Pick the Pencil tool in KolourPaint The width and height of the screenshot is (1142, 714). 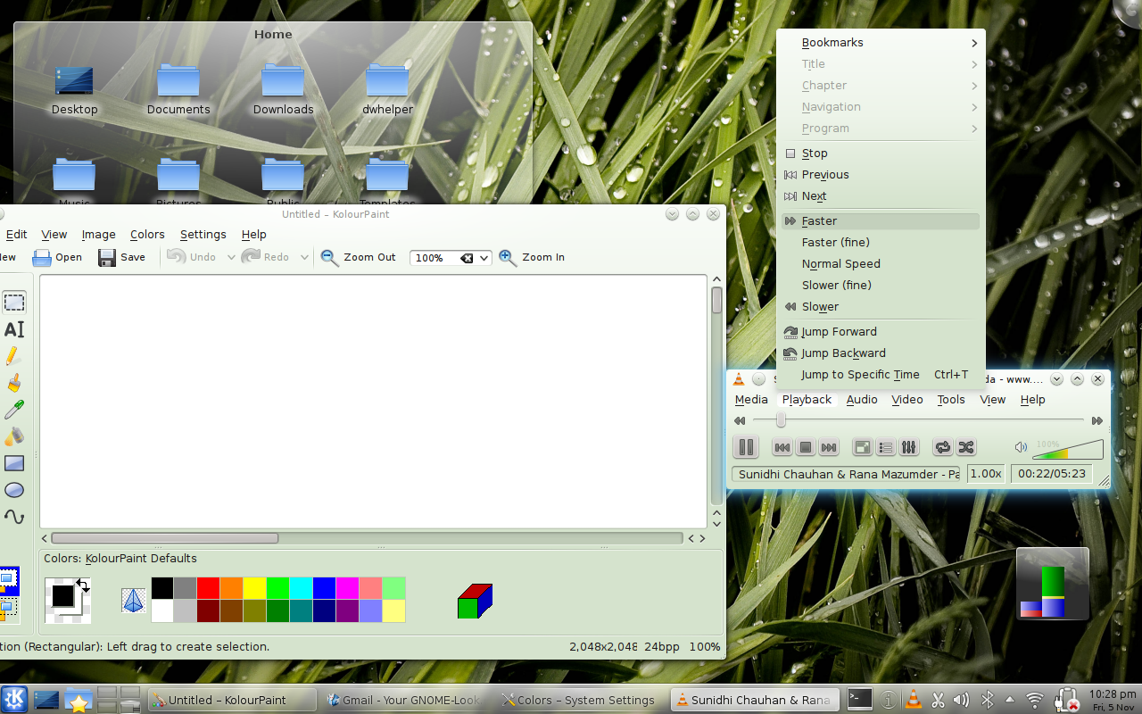tap(13, 356)
